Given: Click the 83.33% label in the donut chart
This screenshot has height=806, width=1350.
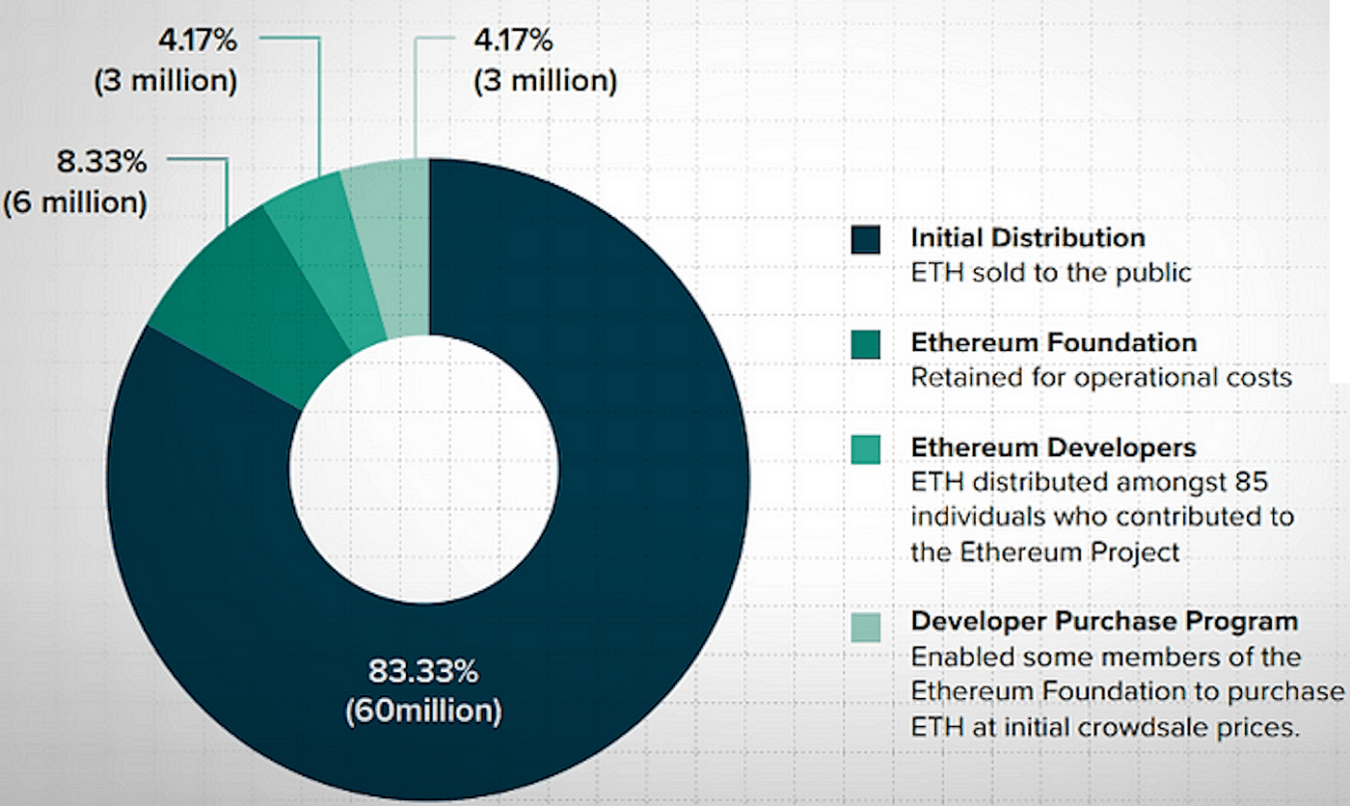Looking at the screenshot, I should [423, 670].
